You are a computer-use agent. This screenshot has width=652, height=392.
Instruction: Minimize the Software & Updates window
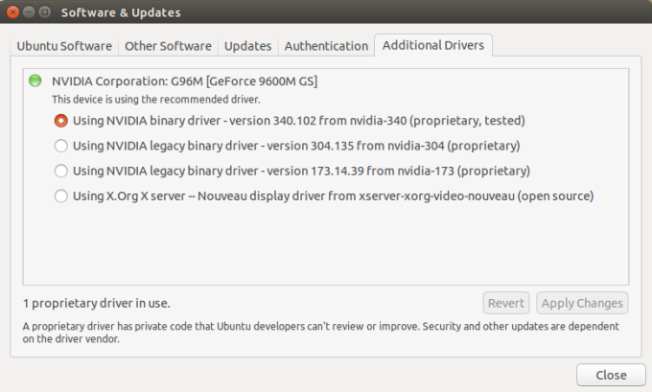(x=29, y=12)
